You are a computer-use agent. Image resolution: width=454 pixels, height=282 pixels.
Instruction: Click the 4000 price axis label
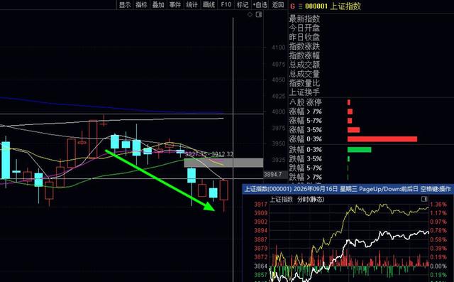[x=279, y=112]
